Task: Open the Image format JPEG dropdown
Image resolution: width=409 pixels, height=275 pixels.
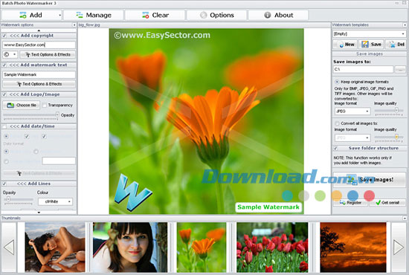Action: tap(352, 111)
